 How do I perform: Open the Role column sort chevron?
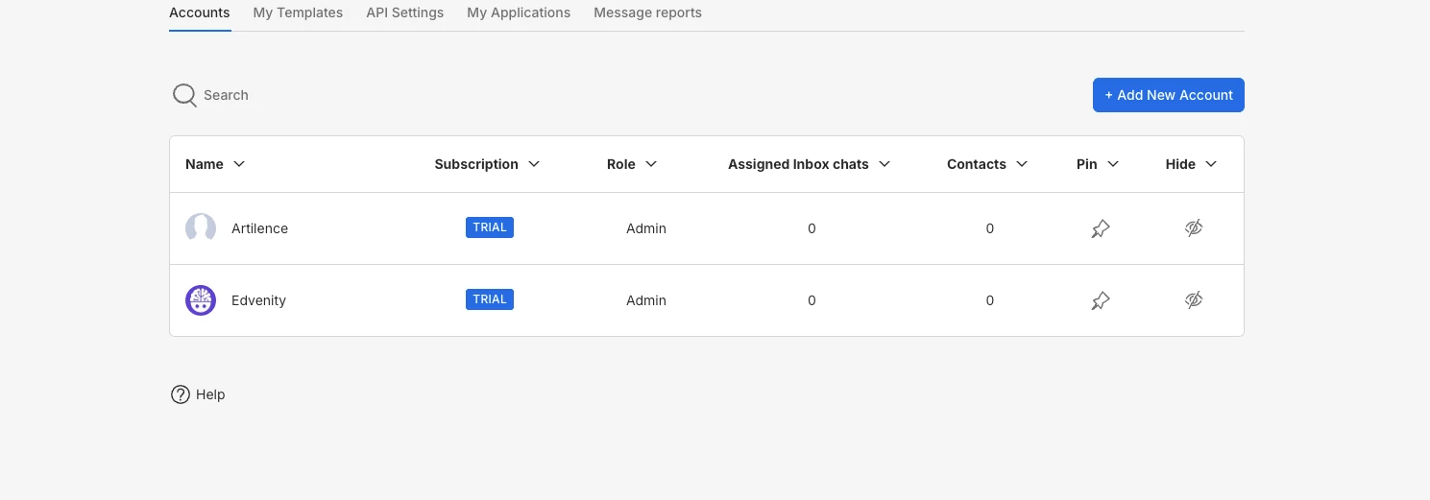click(651, 164)
